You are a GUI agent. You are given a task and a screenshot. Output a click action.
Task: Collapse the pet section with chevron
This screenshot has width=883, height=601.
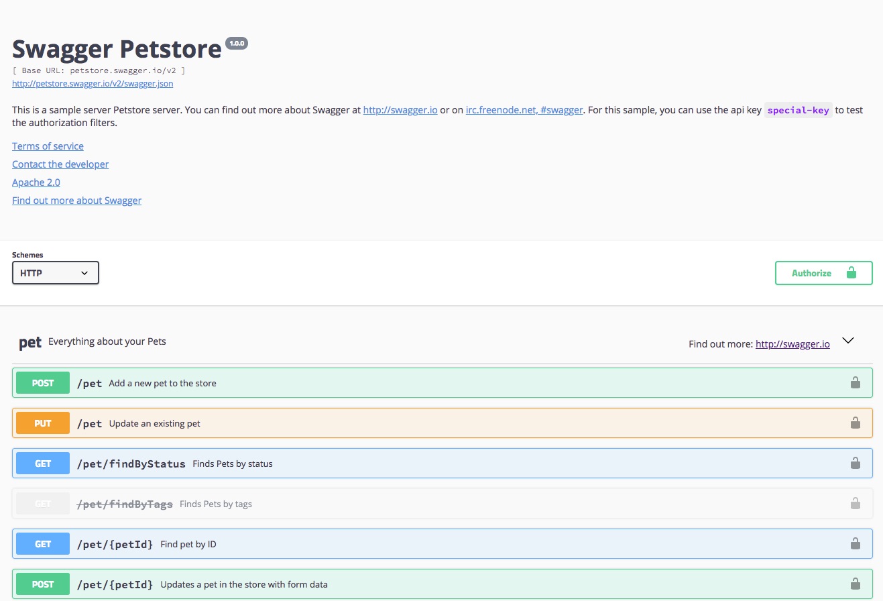848,341
